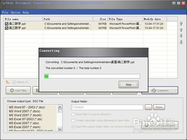
Task: Click the Open output folder button
Action: [x=159, y=107]
